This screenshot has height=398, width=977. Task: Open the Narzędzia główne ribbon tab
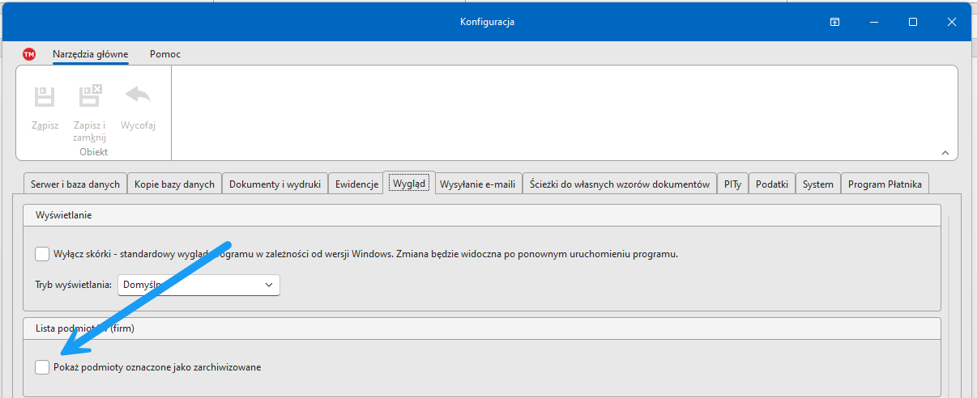90,54
